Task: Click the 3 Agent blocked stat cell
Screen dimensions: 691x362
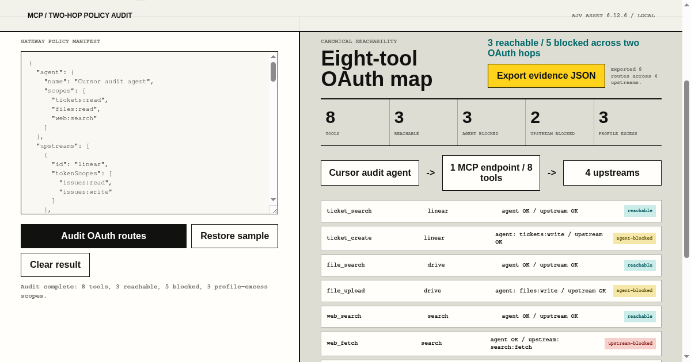Action: point(491,122)
